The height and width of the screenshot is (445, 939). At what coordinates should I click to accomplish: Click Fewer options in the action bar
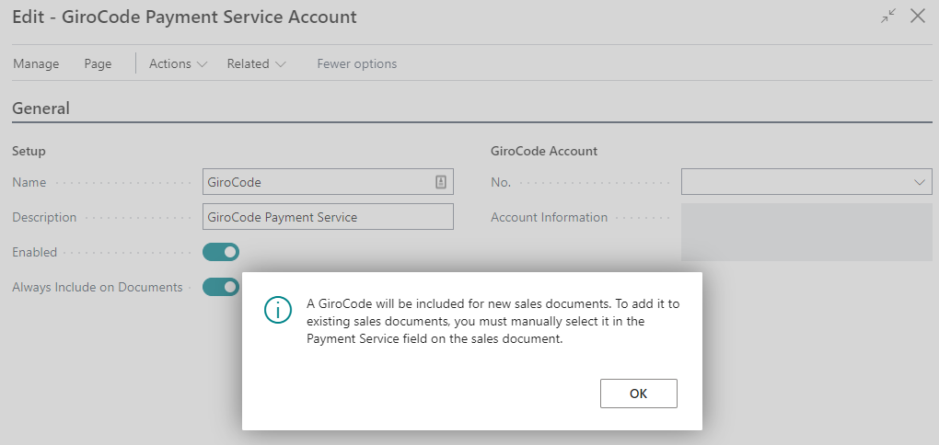pyautogui.click(x=356, y=63)
